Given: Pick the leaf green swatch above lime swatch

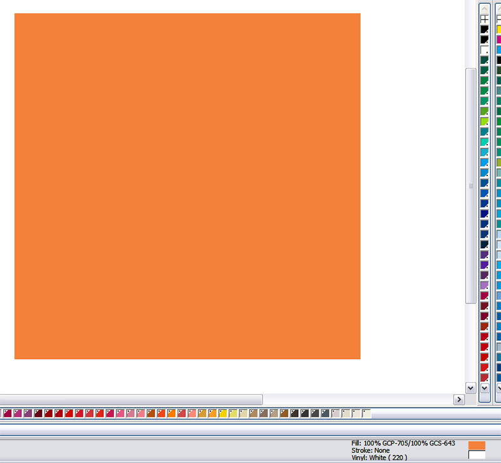Looking at the screenshot, I should coord(484,112).
